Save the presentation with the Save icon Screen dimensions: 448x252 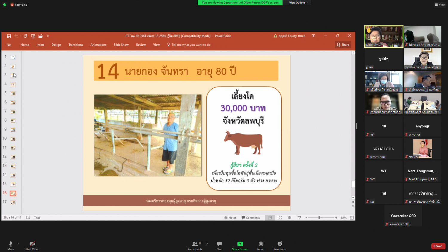pyautogui.click(x=9, y=36)
